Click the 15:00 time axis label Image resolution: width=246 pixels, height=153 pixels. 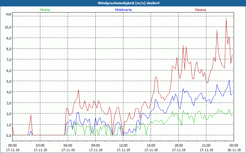click(151, 146)
